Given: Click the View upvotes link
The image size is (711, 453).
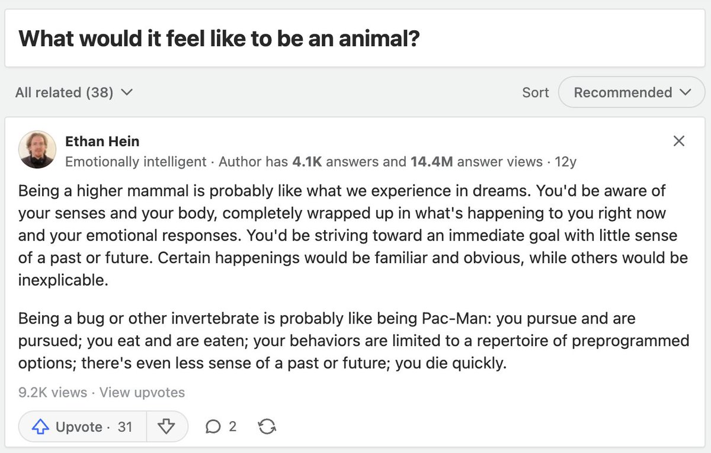Looking at the screenshot, I should coord(142,392).
